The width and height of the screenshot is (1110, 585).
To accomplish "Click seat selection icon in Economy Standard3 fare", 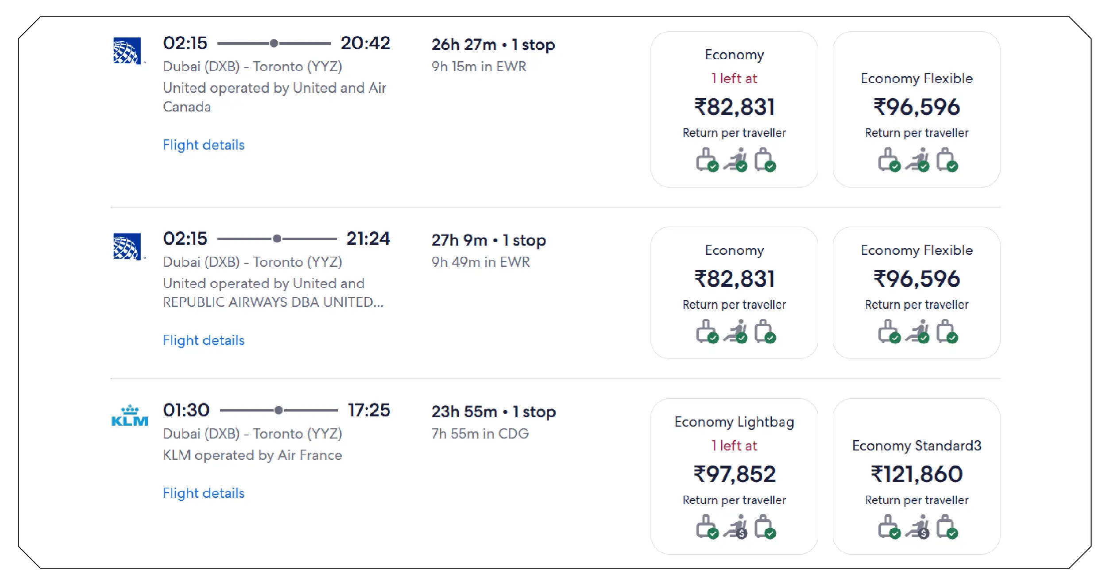I will (x=917, y=527).
